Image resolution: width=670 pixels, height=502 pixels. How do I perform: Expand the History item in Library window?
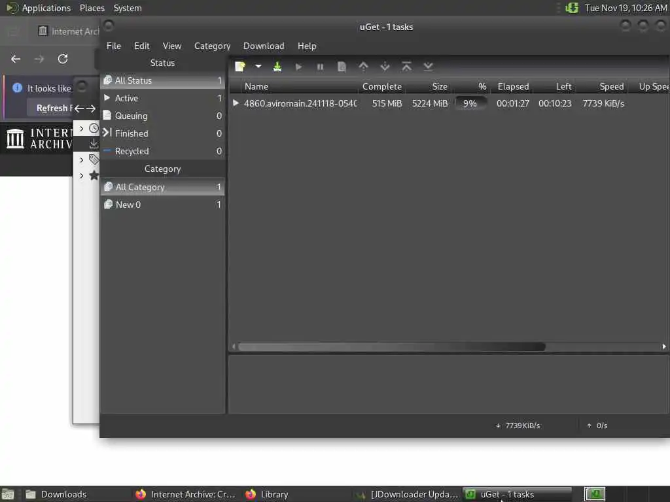point(82,129)
